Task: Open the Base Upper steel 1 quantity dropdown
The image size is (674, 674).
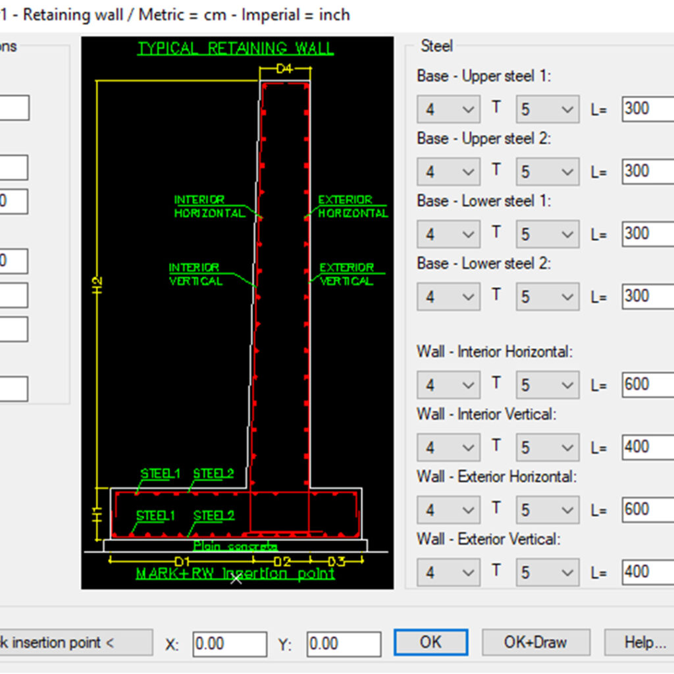Action: click(x=448, y=109)
